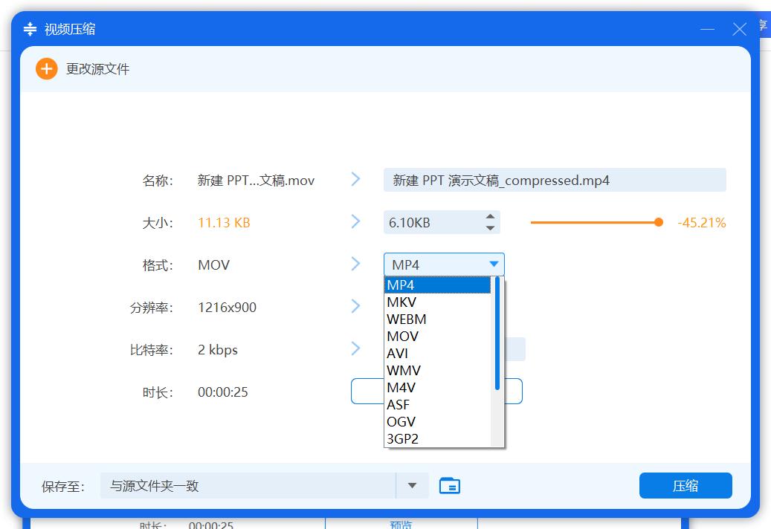
Task: Increase target size with the up stepper arrow
Action: pyautogui.click(x=490, y=216)
